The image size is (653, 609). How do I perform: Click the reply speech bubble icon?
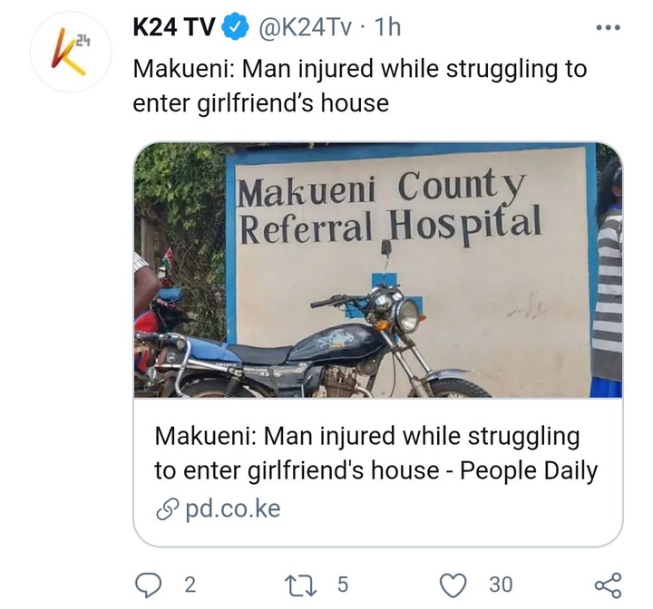point(149,584)
